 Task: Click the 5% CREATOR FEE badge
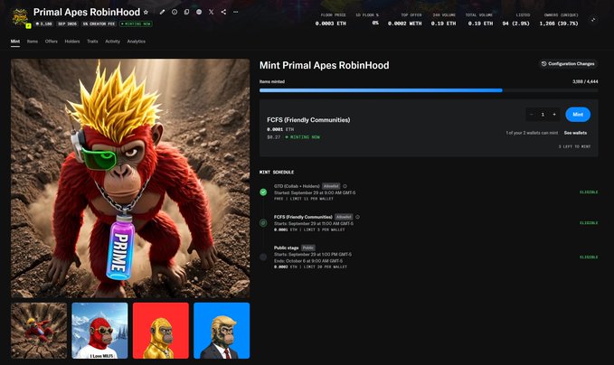(99, 23)
